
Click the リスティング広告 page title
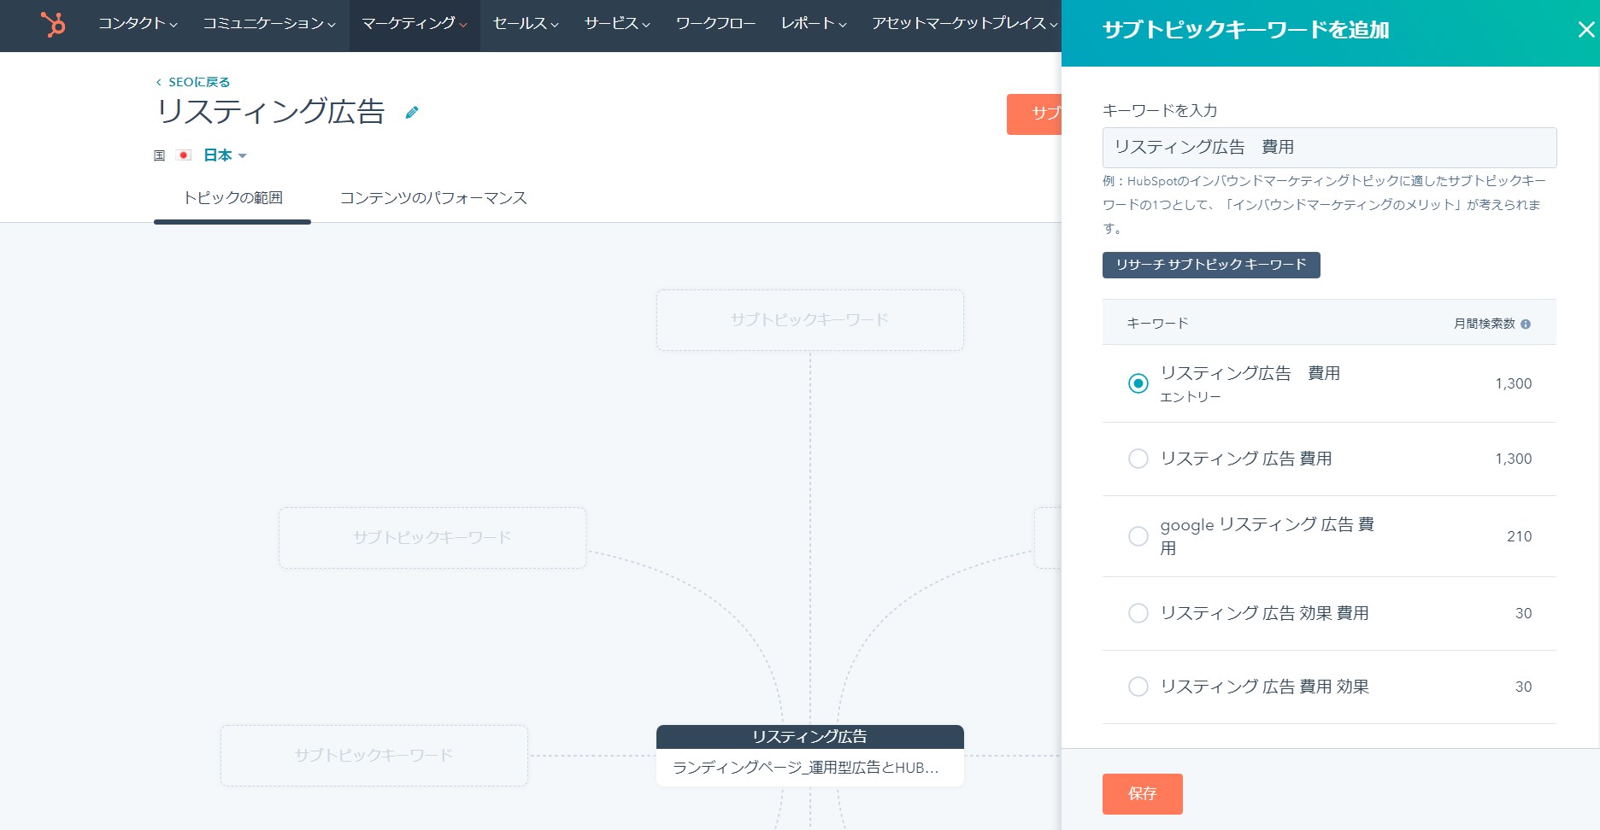pos(271,112)
